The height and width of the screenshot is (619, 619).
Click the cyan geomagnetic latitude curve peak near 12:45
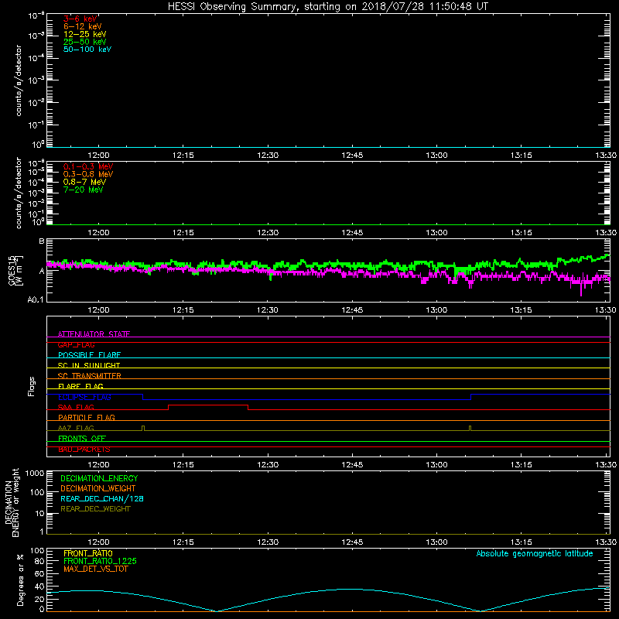click(x=352, y=589)
